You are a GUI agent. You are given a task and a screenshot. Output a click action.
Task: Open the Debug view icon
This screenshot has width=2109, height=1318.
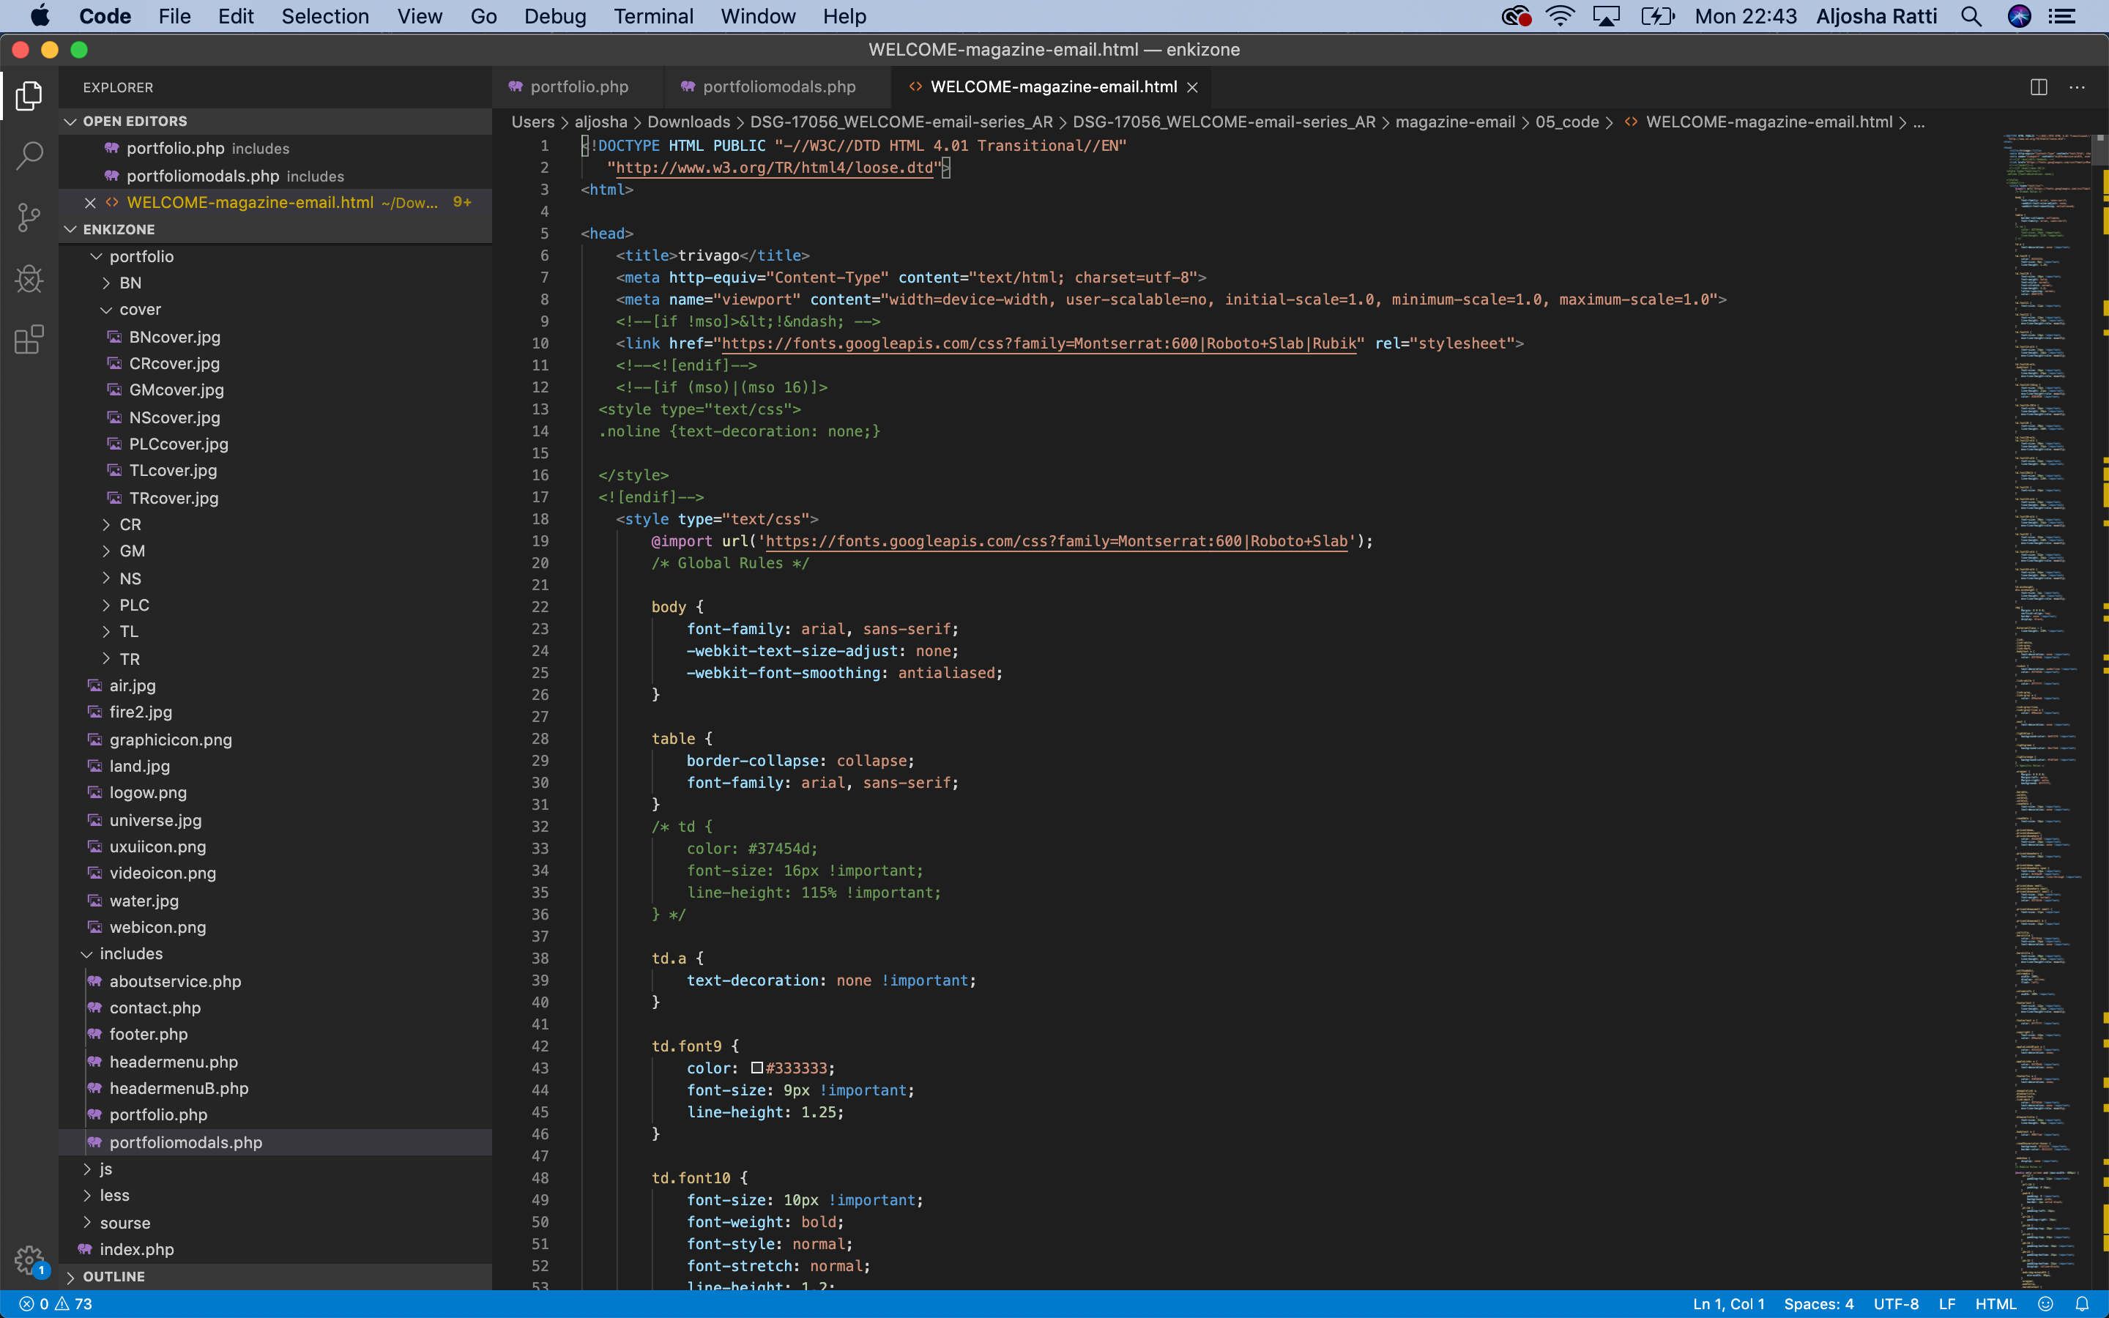(x=29, y=279)
